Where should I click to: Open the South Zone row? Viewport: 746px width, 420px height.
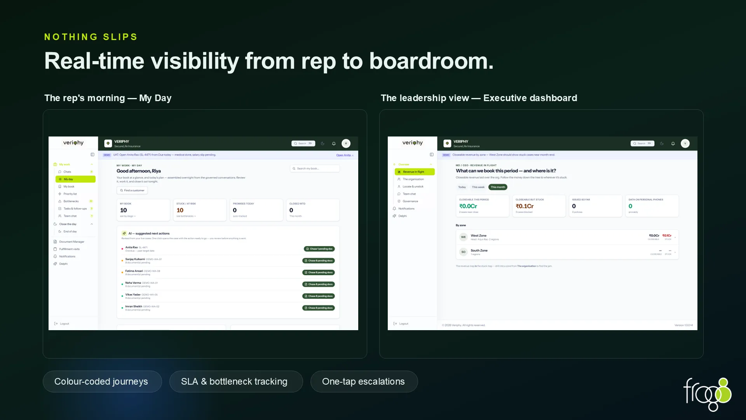coord(567,252)
